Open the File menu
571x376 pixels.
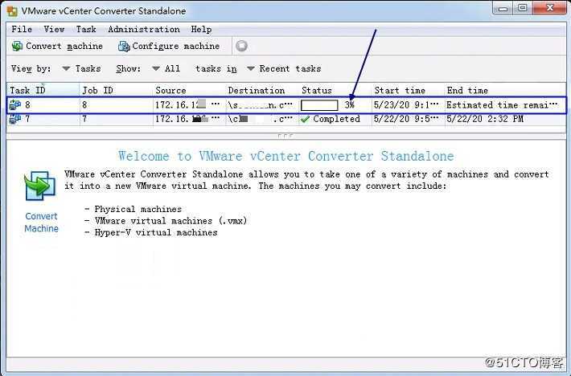click(x=22, y=29)
